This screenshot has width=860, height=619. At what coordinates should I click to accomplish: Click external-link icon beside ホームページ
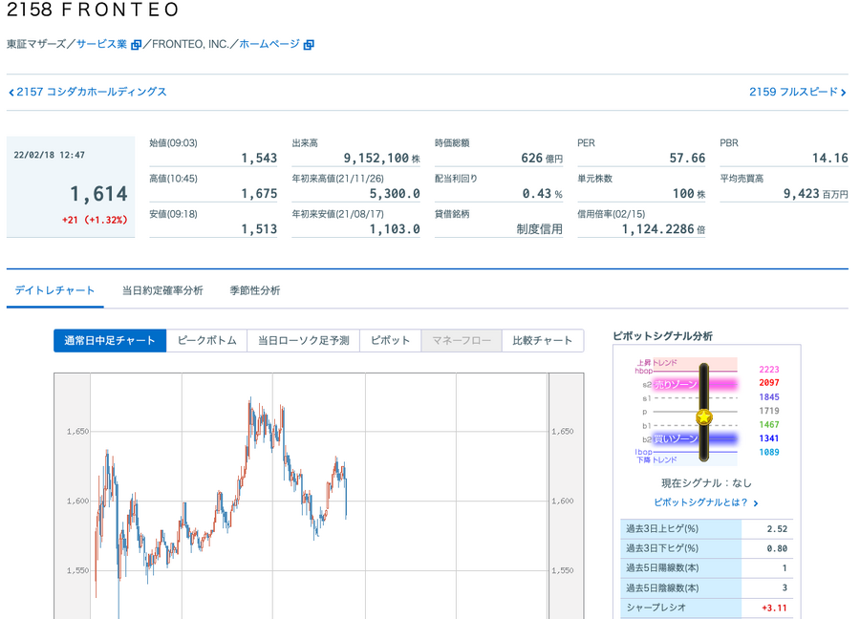(x=309, y=45)
